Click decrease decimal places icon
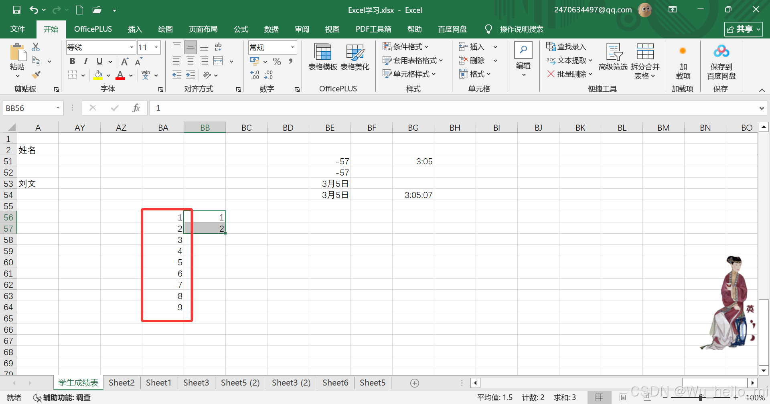 (268, 75)
